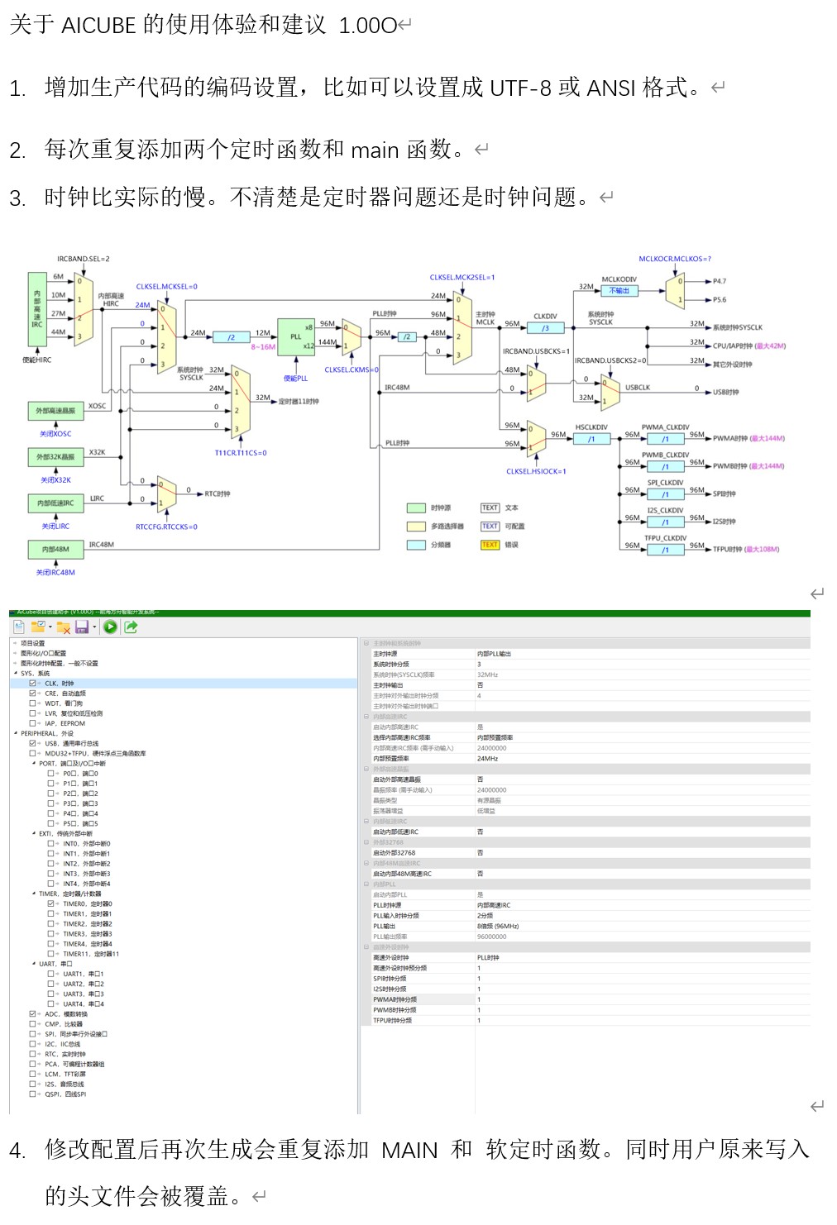Click 关闭X32K label in clock diagram
Image resolution: width=837 pixels, height=1225 pixels.
tap(55, 480)
